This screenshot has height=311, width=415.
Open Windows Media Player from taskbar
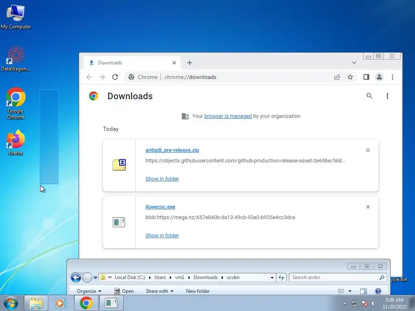pyautogui.click(x=61, y=303)
